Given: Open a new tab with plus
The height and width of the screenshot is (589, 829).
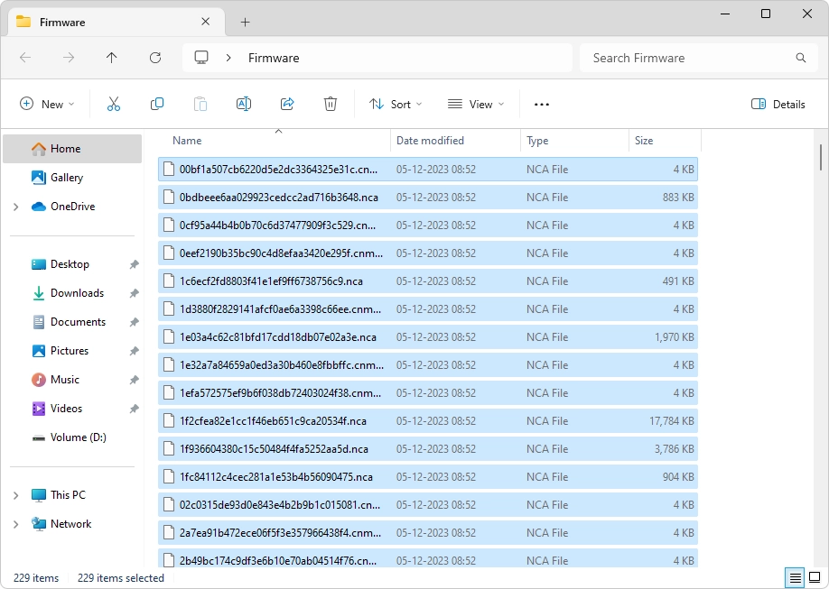Looking at the screenshot, I should click(245, 22).
